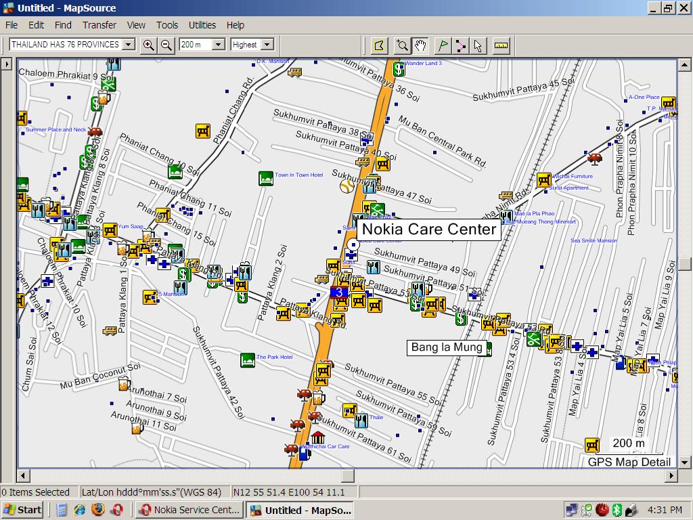This screenshot has height=520, width=693.
Task: Select the Hand pan tool
Action: [x=420, y=45]
